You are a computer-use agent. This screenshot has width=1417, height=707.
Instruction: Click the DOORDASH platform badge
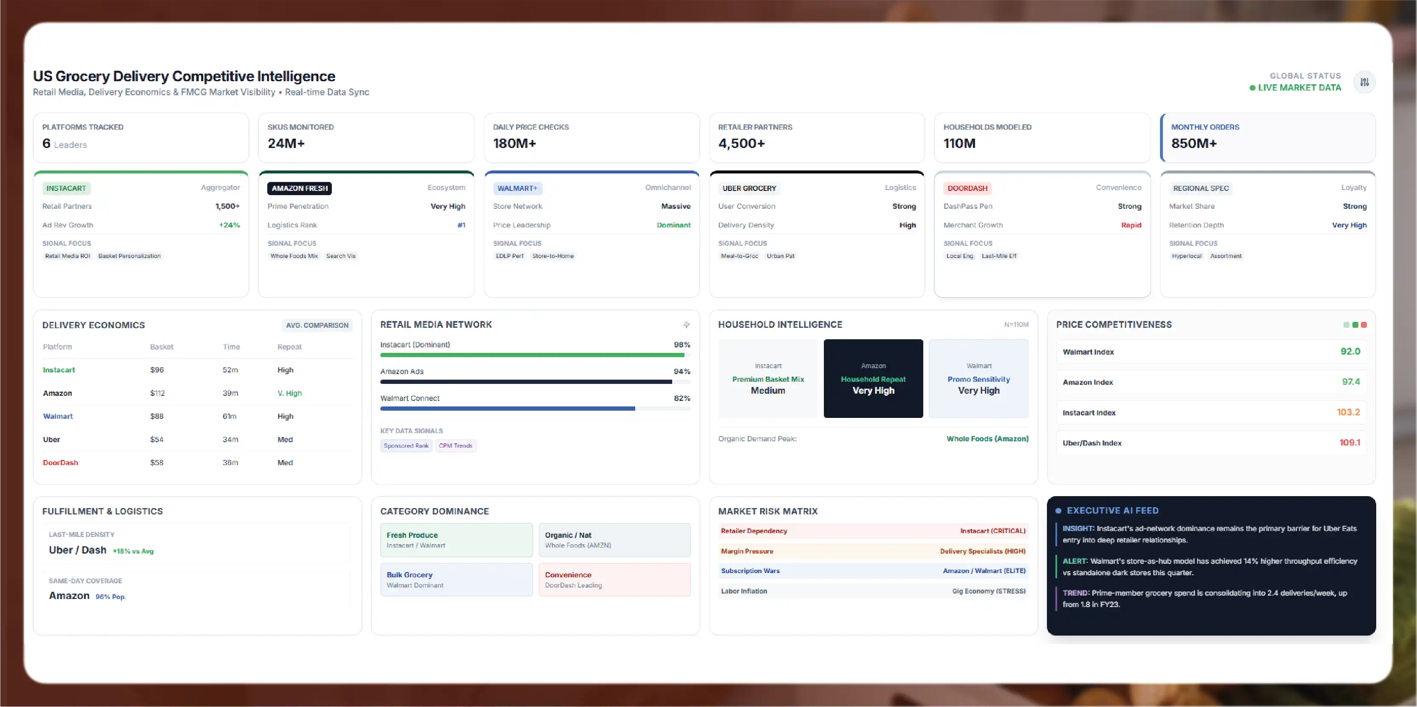point(967,188)
